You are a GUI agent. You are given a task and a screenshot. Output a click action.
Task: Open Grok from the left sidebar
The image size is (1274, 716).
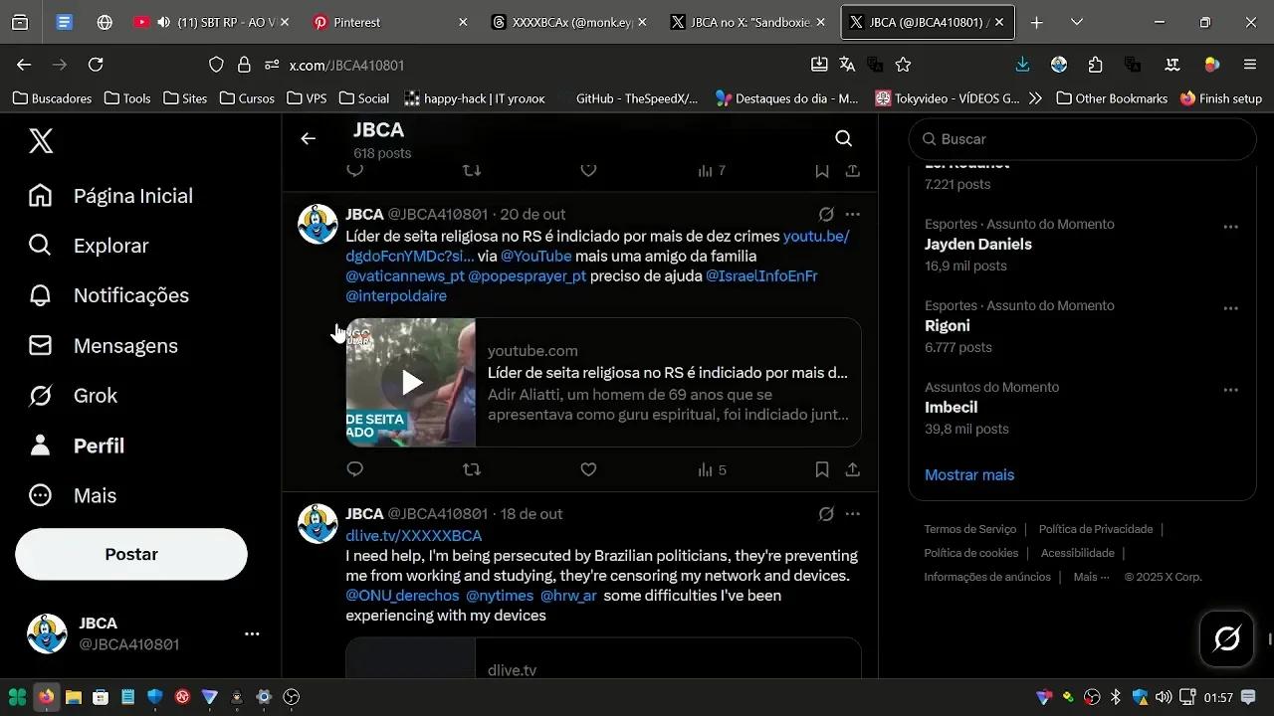click(95, 396)
